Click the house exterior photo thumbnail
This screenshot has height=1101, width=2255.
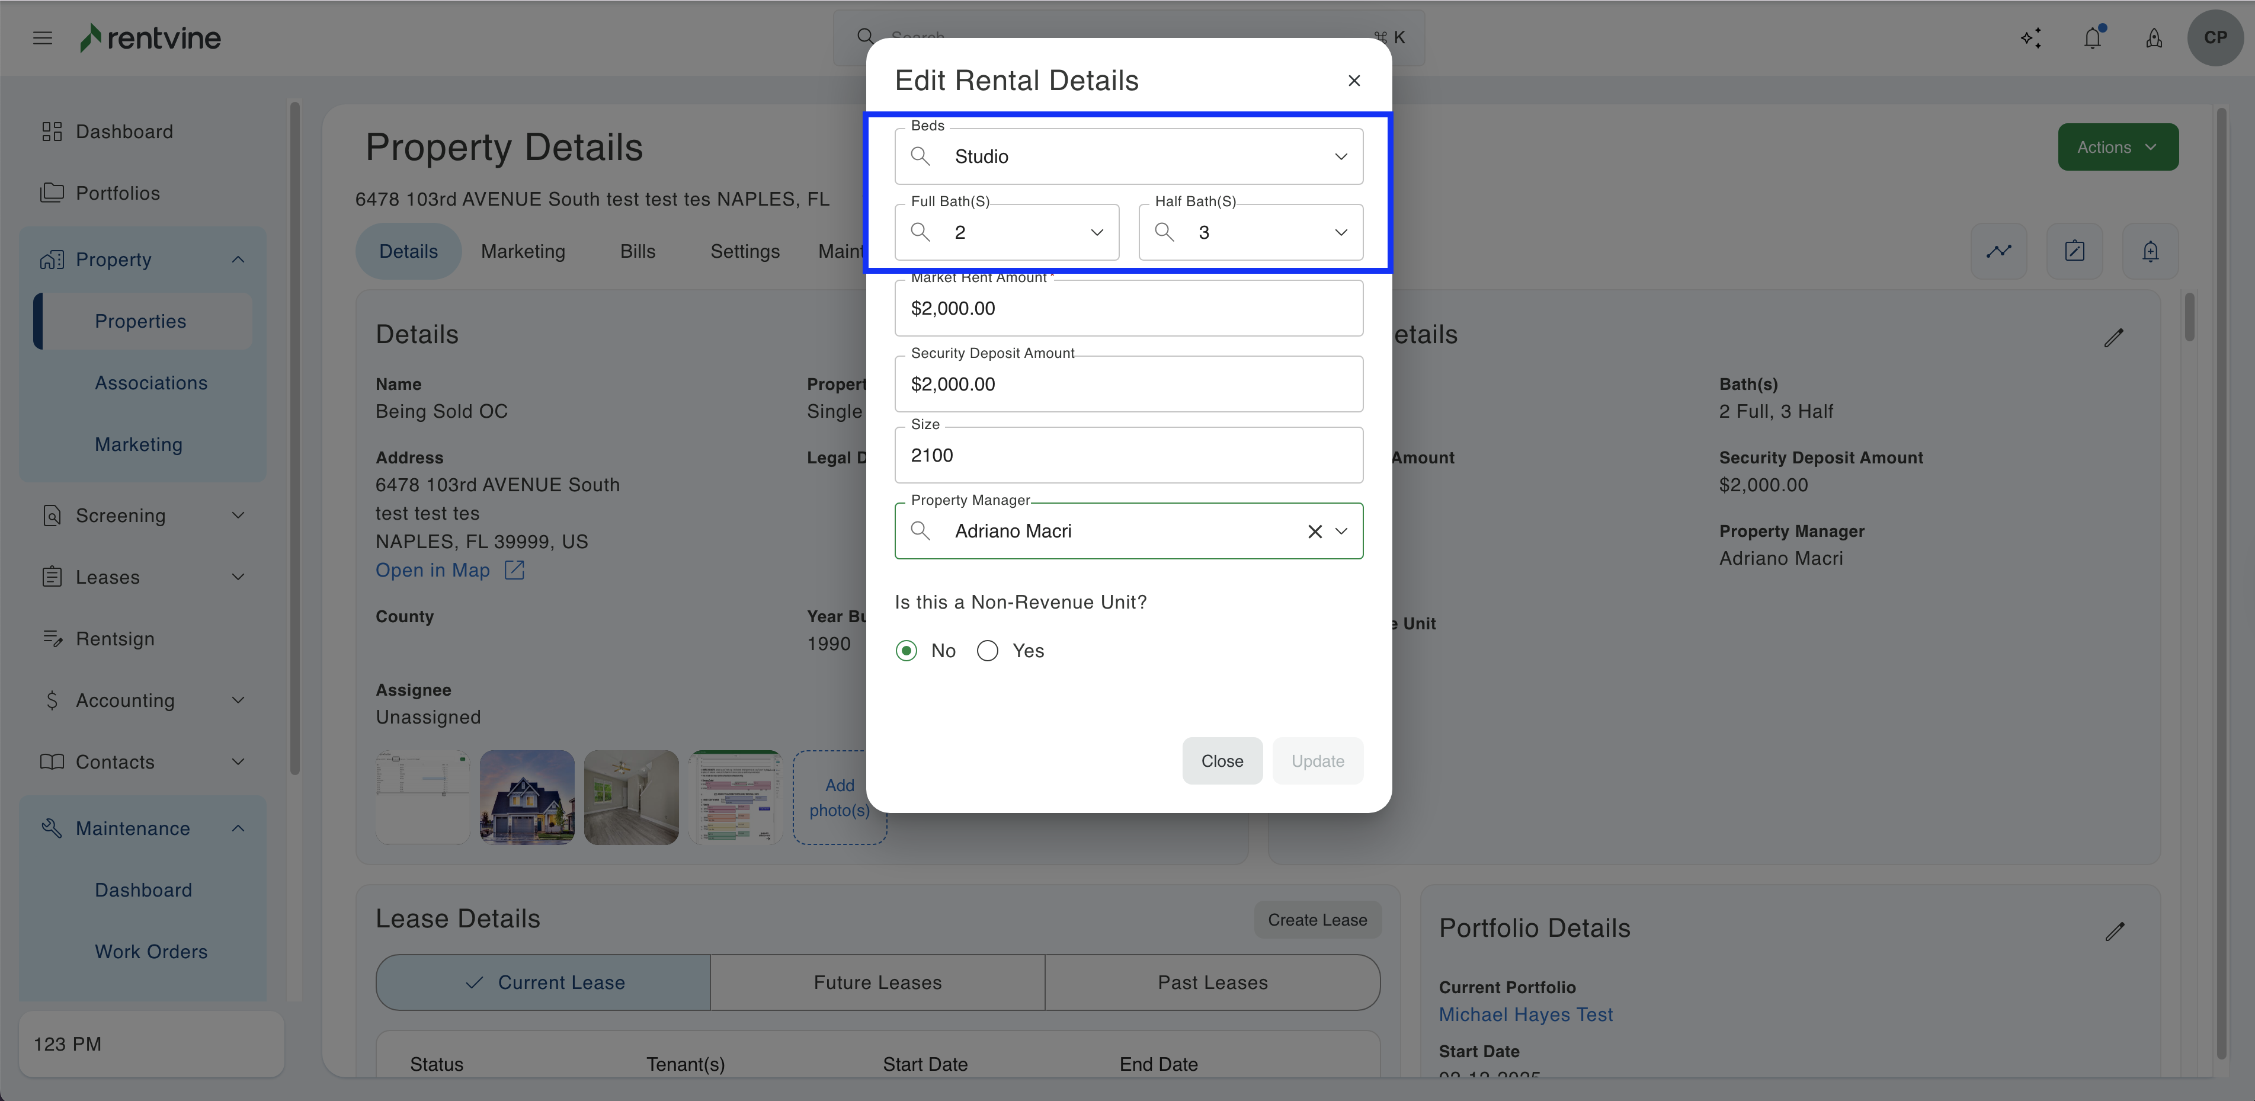(527, 797)
